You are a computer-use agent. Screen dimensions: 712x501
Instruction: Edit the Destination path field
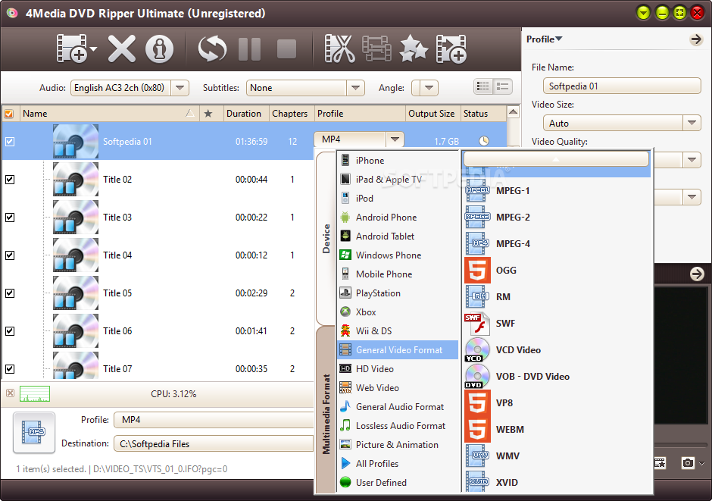(x=214, y=443)
